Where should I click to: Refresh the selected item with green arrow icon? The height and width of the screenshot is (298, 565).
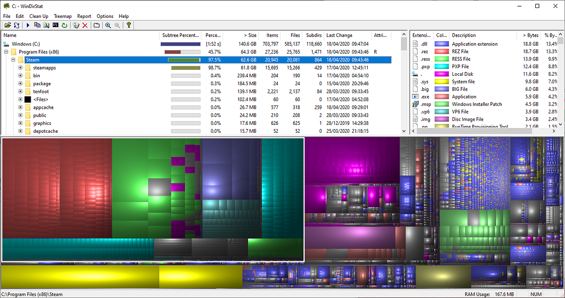click(x=65, y=25)
